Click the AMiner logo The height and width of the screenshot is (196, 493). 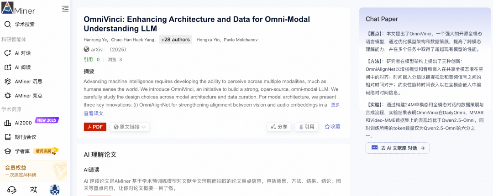point(18,7)
